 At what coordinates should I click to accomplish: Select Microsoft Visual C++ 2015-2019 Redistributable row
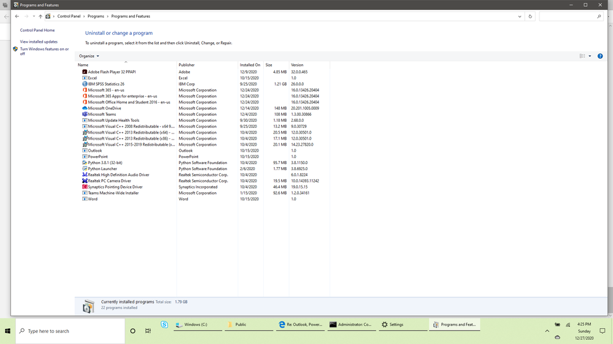click(x=203, y=144)
